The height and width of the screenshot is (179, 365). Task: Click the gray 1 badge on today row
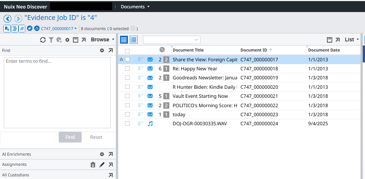pyautogui.click(x=166, y=114)
